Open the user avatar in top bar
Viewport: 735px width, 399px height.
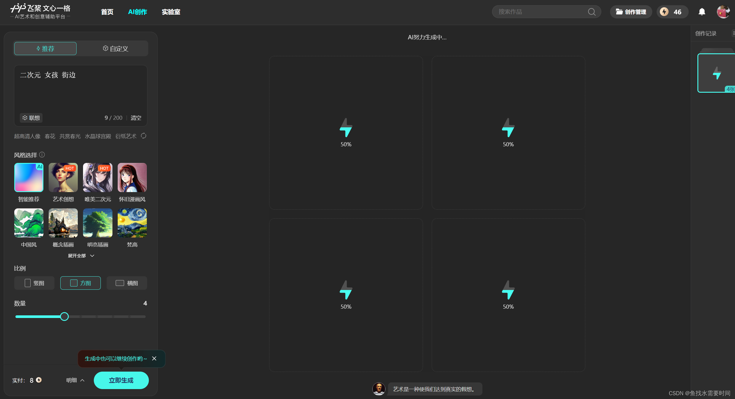(x=723, y=12)
